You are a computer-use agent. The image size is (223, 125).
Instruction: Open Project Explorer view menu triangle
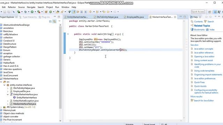59,21
